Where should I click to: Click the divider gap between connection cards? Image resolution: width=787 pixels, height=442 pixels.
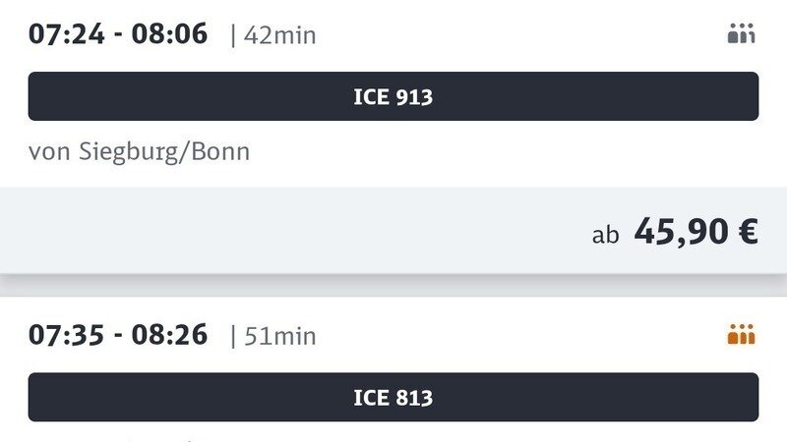point(393,285)
